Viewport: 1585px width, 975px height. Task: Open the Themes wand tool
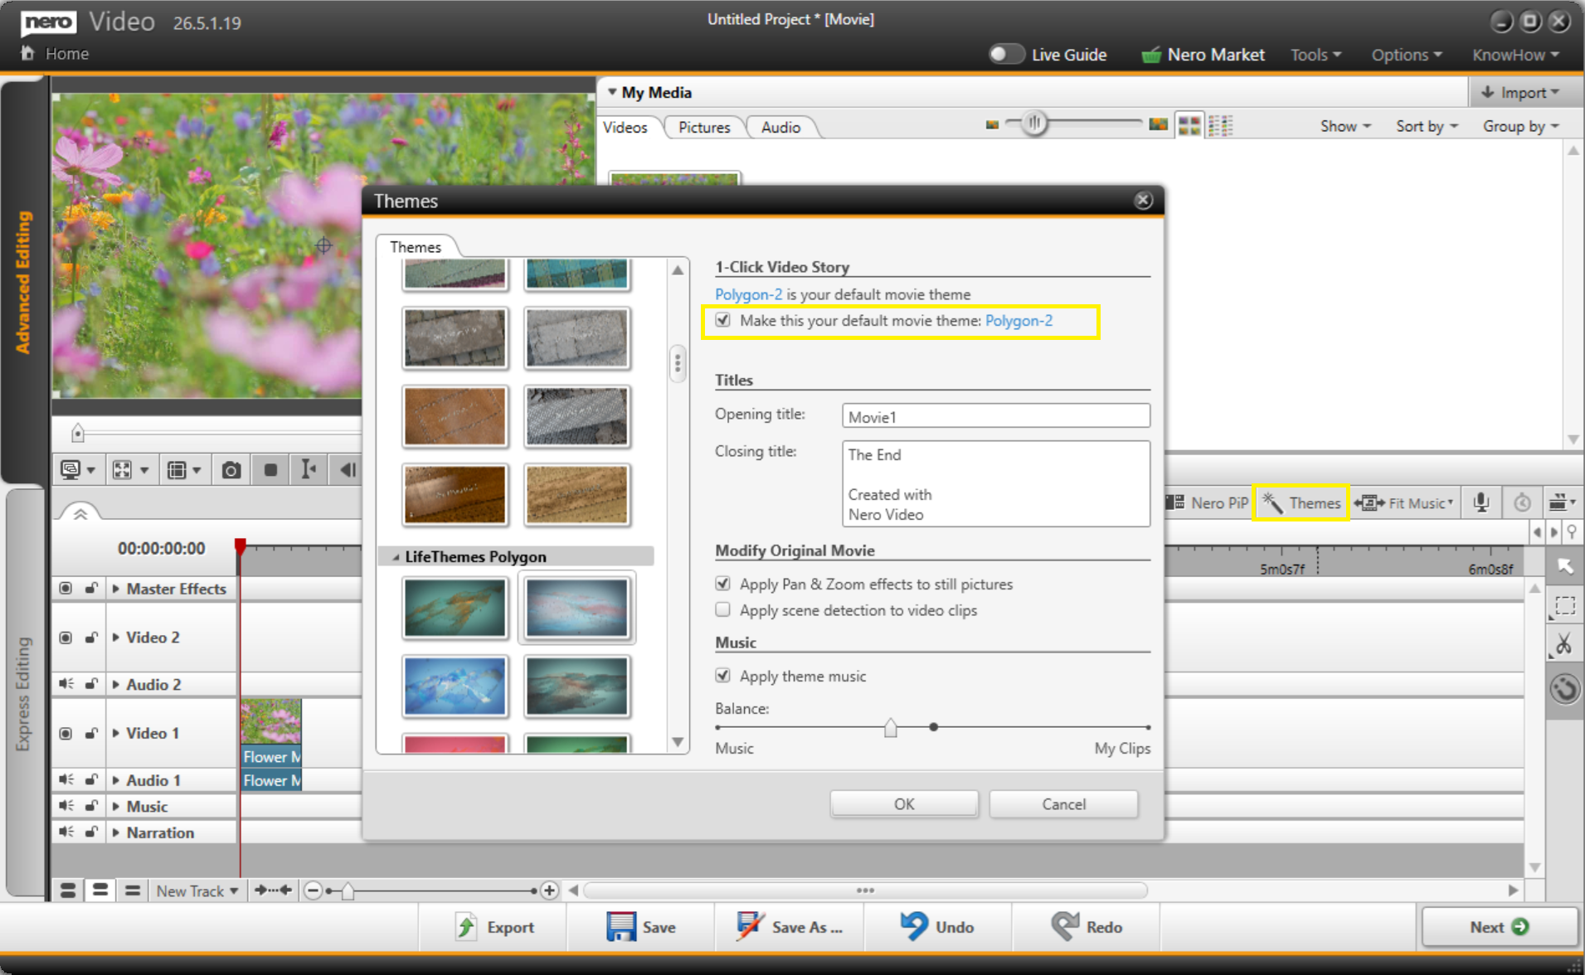(1301, 503)
